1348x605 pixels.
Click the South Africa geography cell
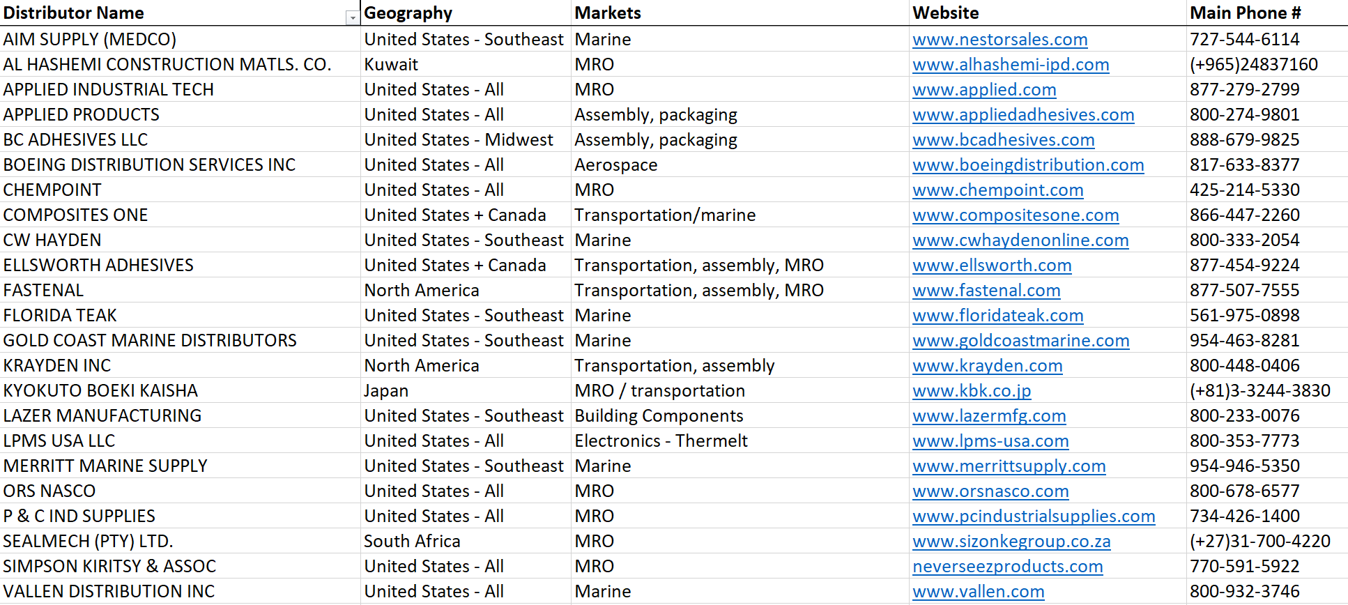pyautogui.click(x=411, y=542)
